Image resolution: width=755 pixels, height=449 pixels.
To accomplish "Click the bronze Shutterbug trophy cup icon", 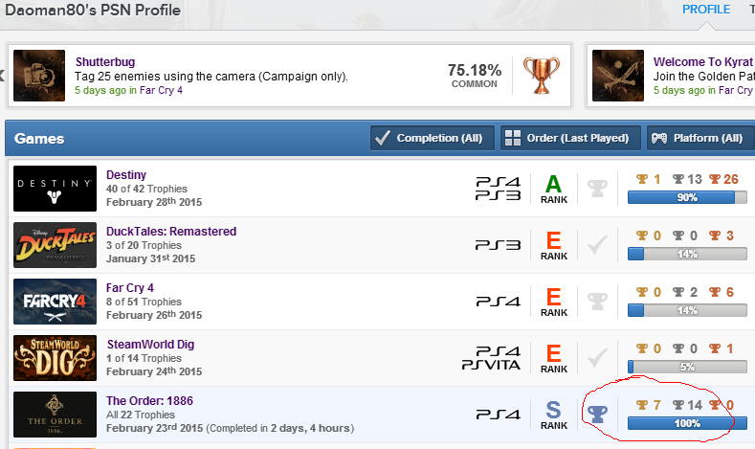I will 541,76.
